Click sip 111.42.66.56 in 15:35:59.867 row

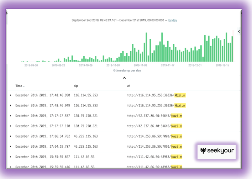pyautogui.click(x=84, y=157)
